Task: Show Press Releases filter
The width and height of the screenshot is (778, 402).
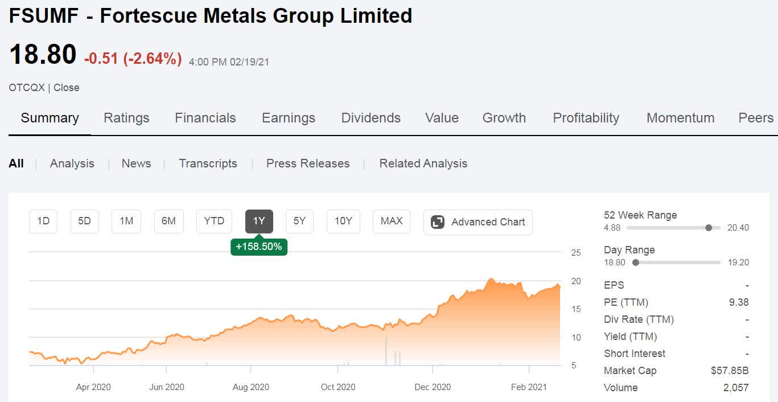Action: coord(308,163)
